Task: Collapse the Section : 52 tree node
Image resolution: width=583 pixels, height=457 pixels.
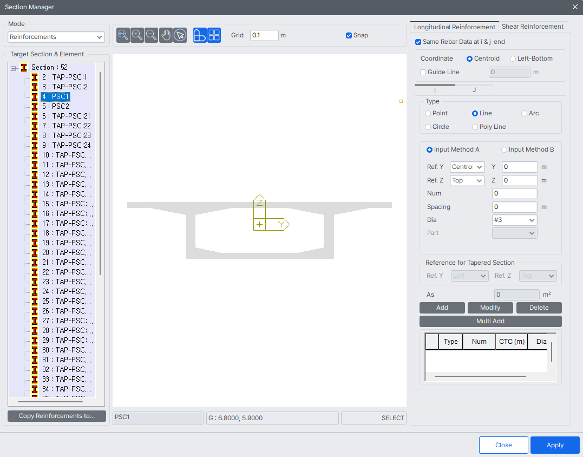Action: [14, 68]
